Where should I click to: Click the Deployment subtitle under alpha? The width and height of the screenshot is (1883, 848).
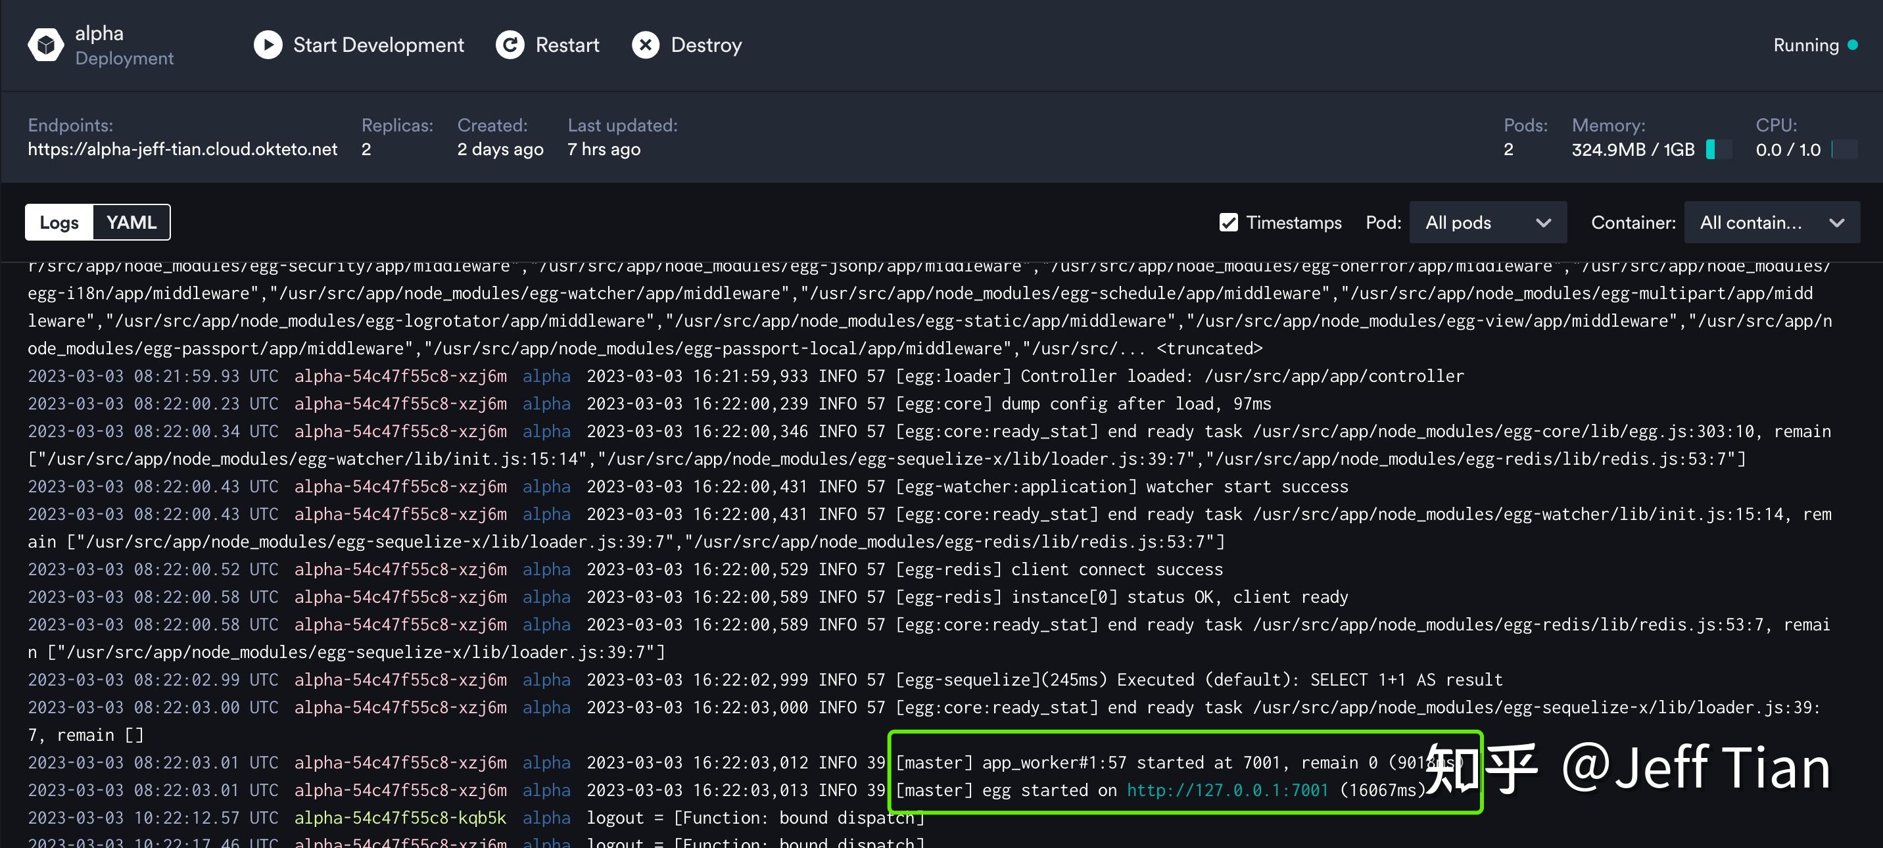point(124,59)
